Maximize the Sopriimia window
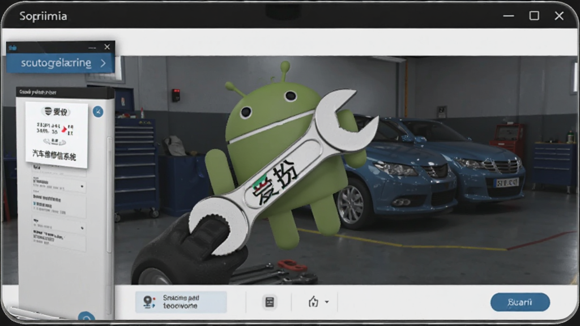This screenshot has width=580, height=326. pos(534,15)
